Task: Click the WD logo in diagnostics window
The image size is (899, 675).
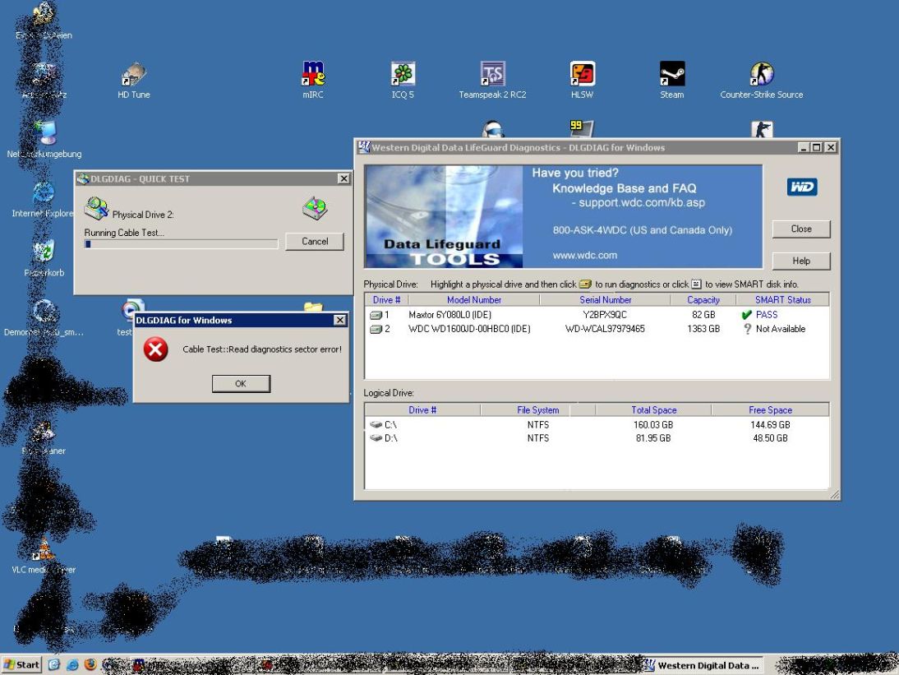Action: click(x=801, y=187)
